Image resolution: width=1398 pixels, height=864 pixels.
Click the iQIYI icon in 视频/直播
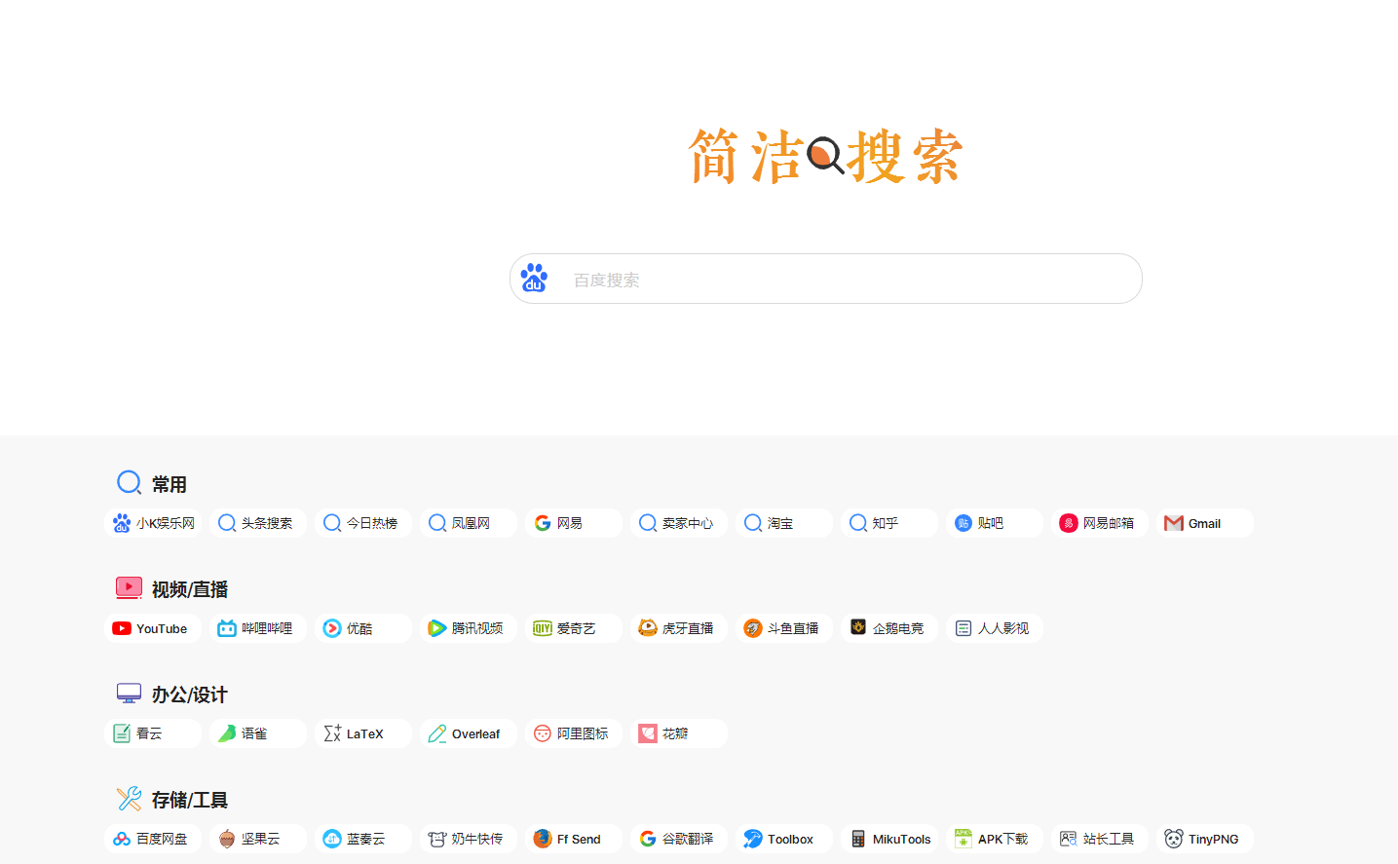[x=542, y=628]
